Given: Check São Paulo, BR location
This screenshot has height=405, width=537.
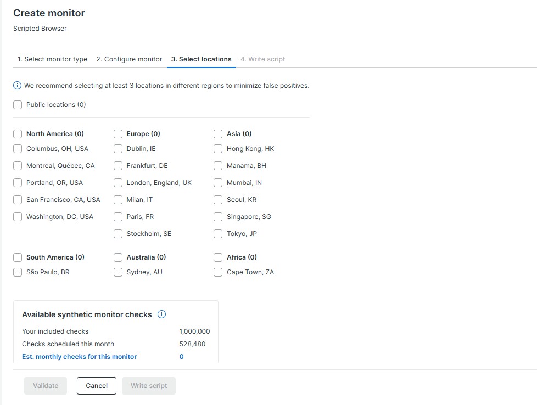Looking at the screenshot, I should tap(18, 272).
